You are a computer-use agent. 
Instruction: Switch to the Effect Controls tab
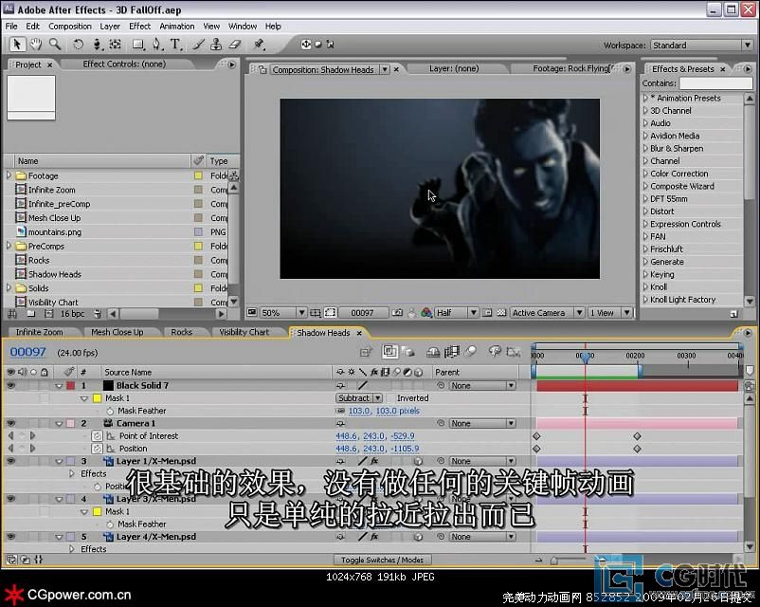[124, 64]
